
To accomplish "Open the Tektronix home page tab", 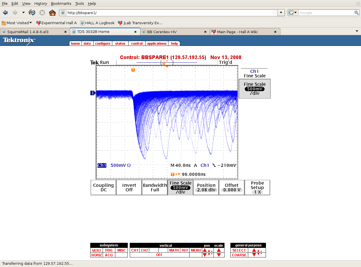I will 75,44.
